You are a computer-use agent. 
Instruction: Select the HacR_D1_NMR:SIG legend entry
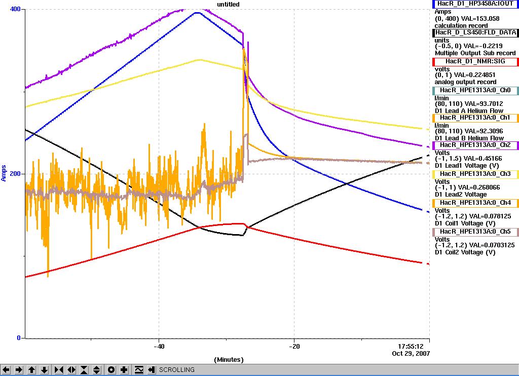point(475,61)
